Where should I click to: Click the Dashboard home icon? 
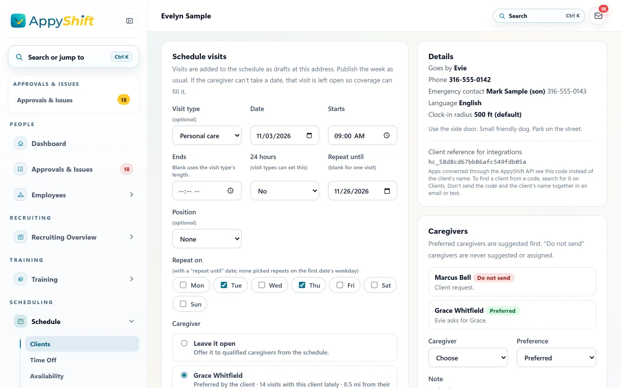20,144
